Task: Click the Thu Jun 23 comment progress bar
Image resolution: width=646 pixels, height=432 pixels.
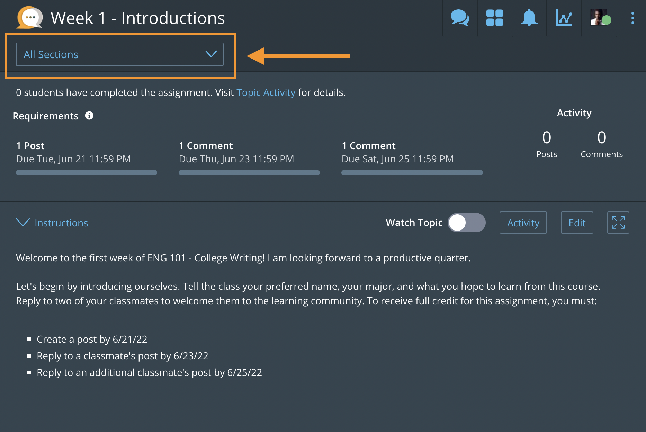Action: pyautogui.click(x=249, y=173)
